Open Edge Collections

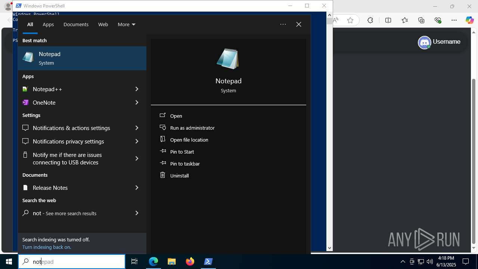click(x=421, y=20)
